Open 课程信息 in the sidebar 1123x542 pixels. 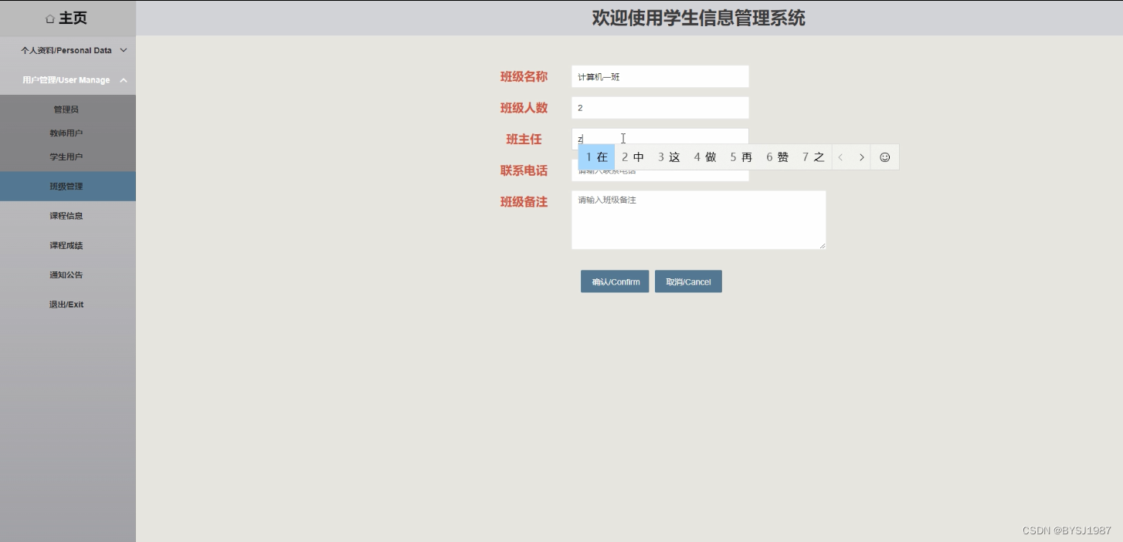(x=68, y=216)
